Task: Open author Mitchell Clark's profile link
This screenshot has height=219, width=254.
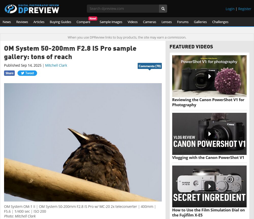Action: [x=56, y=65]
